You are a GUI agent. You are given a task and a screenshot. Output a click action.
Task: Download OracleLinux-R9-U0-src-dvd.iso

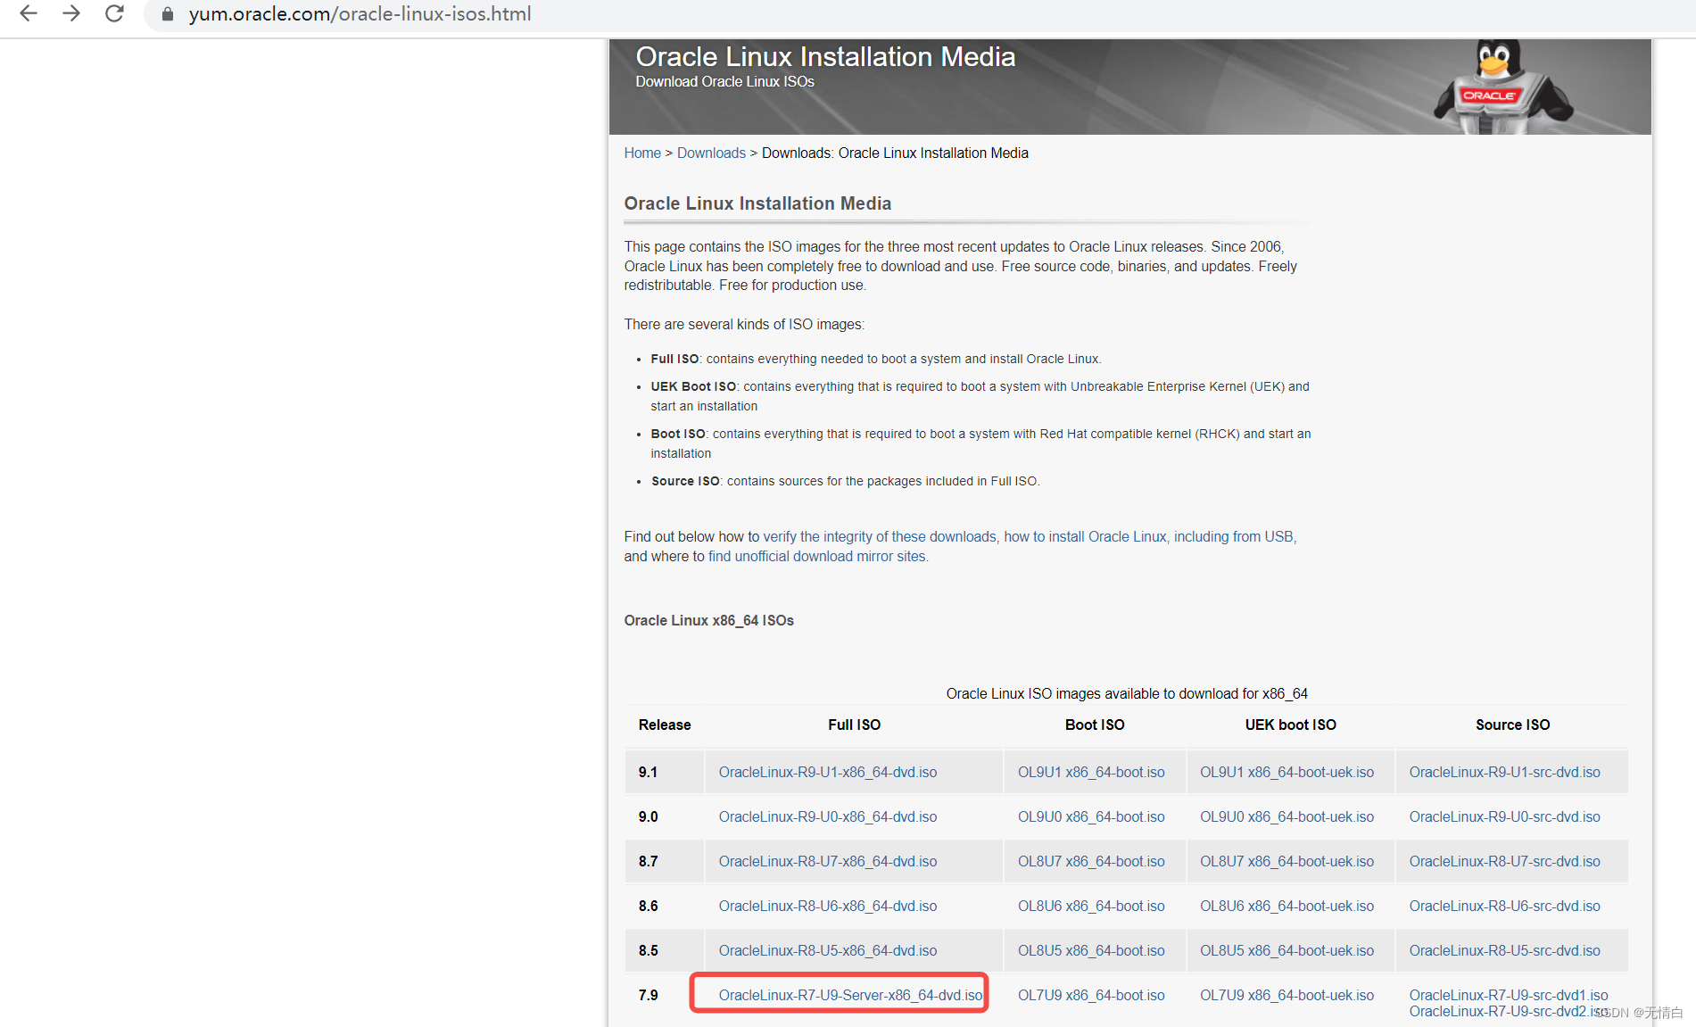(x=1505, y=816)
